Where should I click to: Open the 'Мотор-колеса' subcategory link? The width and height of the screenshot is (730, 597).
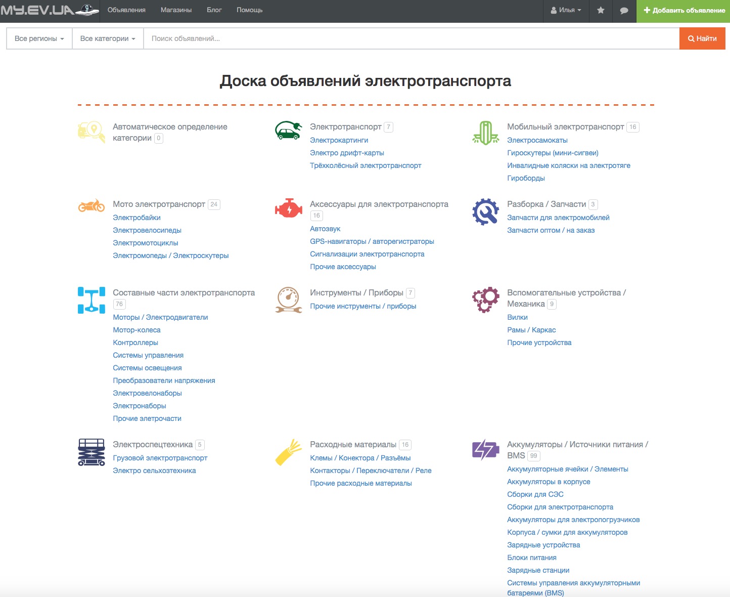pos(136,330)
